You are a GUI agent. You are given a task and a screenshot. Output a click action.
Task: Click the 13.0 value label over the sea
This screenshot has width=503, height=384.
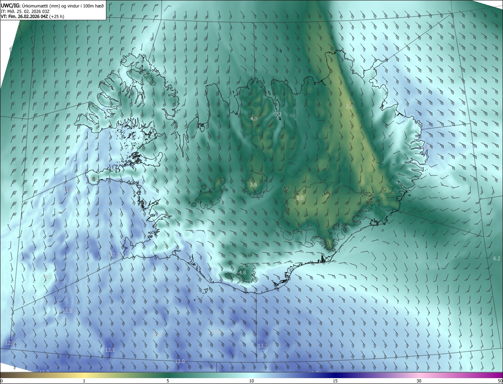tap(180, 361)
